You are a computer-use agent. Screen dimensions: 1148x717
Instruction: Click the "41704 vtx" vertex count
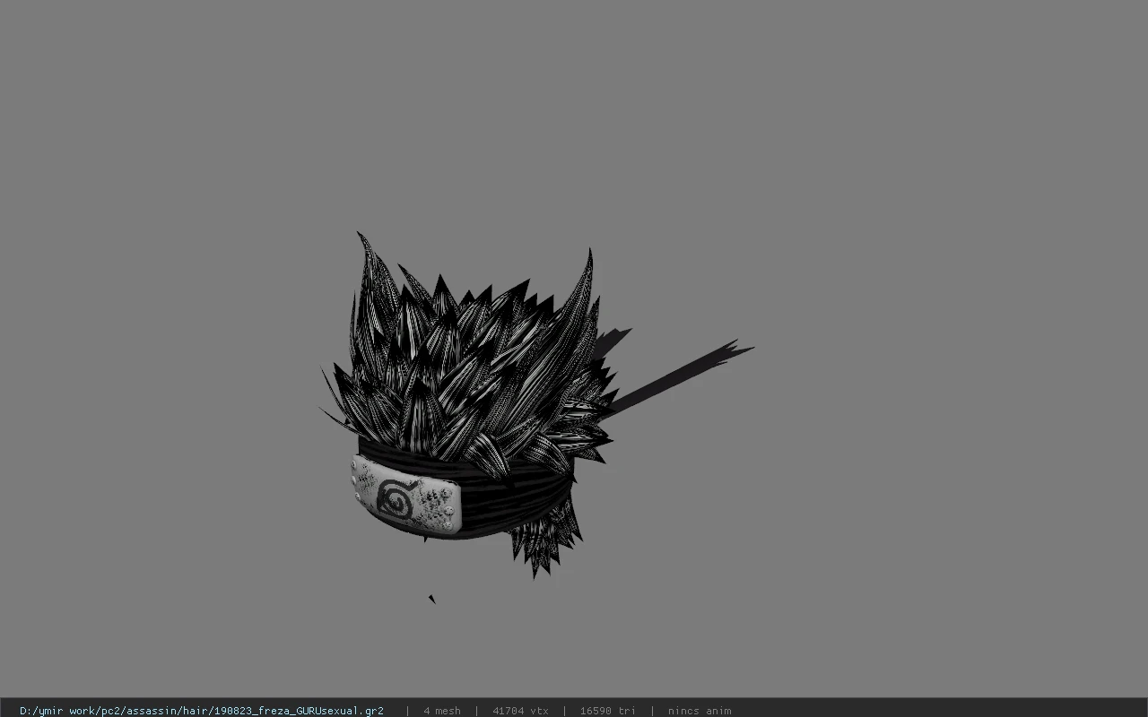(520, 711)
